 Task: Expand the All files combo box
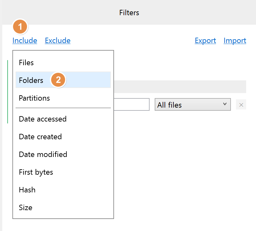[x=193, y=104]
